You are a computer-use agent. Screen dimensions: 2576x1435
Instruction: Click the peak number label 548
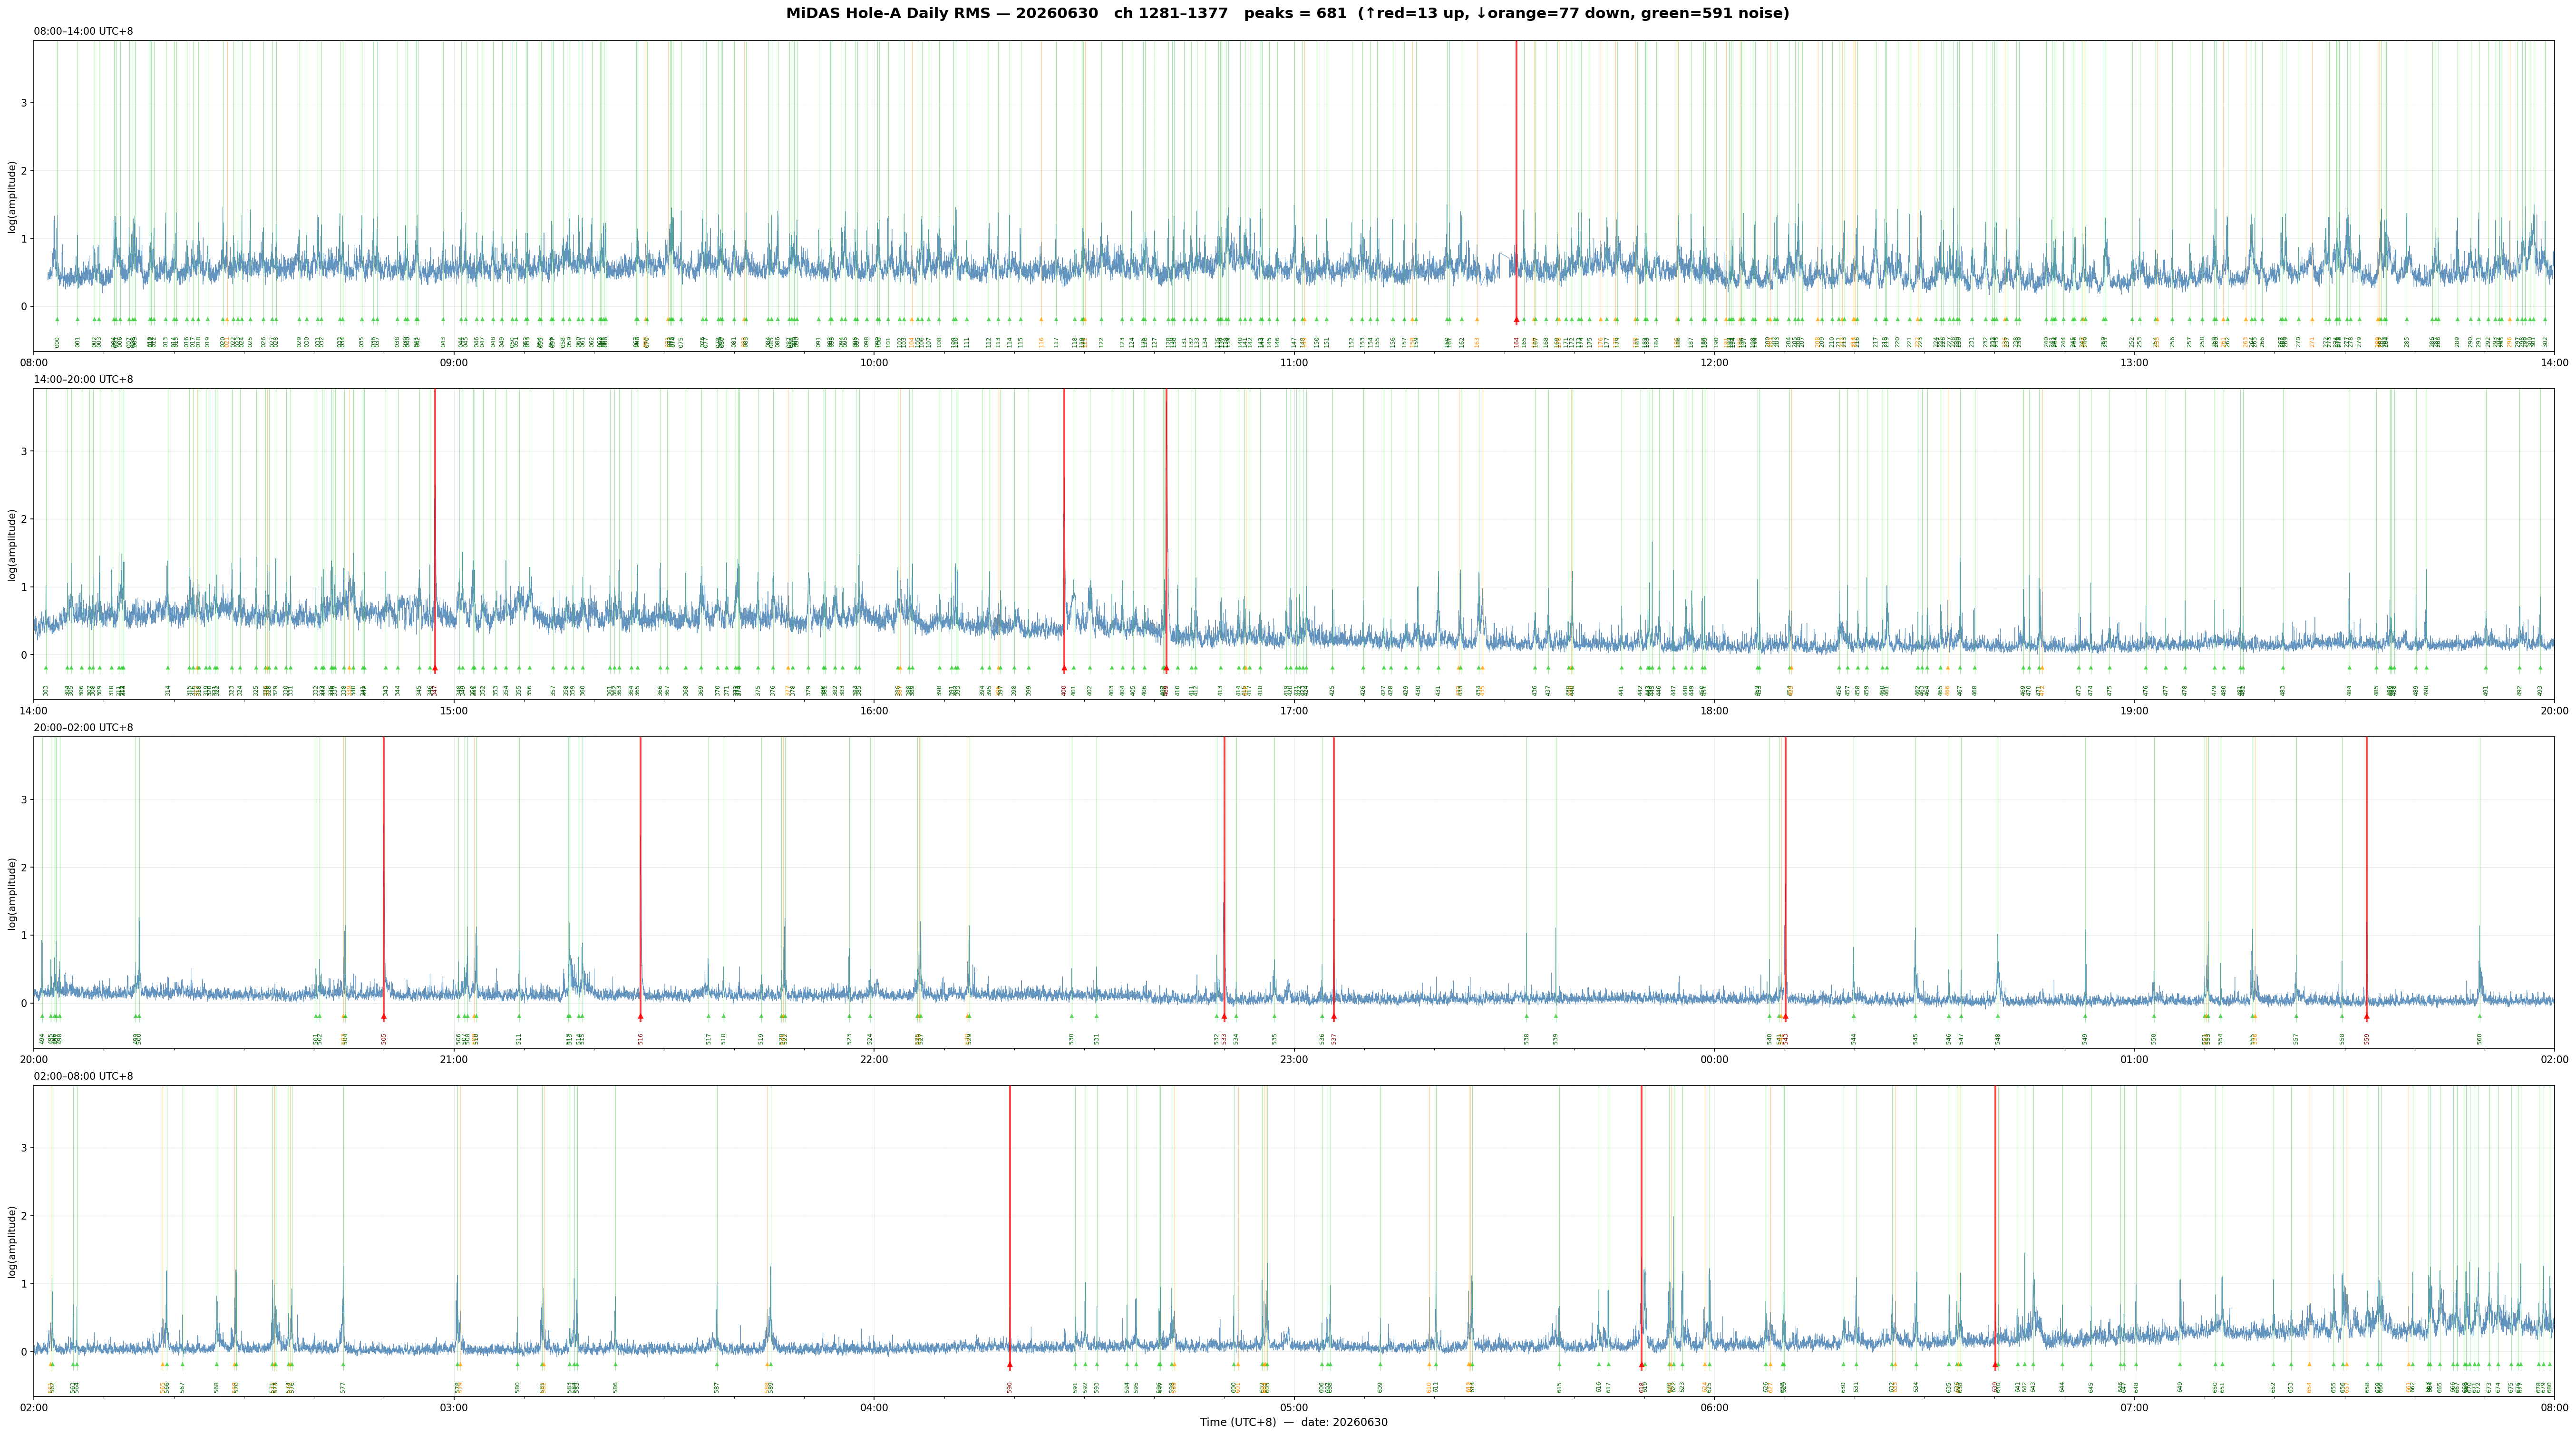1998,1039
